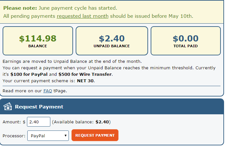The image size is (226, 147).
Task: Click the Request Payment section header
Action: click(x=112, y=107)
